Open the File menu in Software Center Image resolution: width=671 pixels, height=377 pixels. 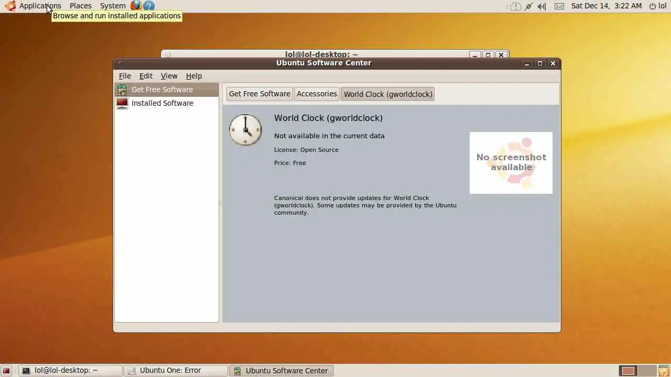coord(125,76)
